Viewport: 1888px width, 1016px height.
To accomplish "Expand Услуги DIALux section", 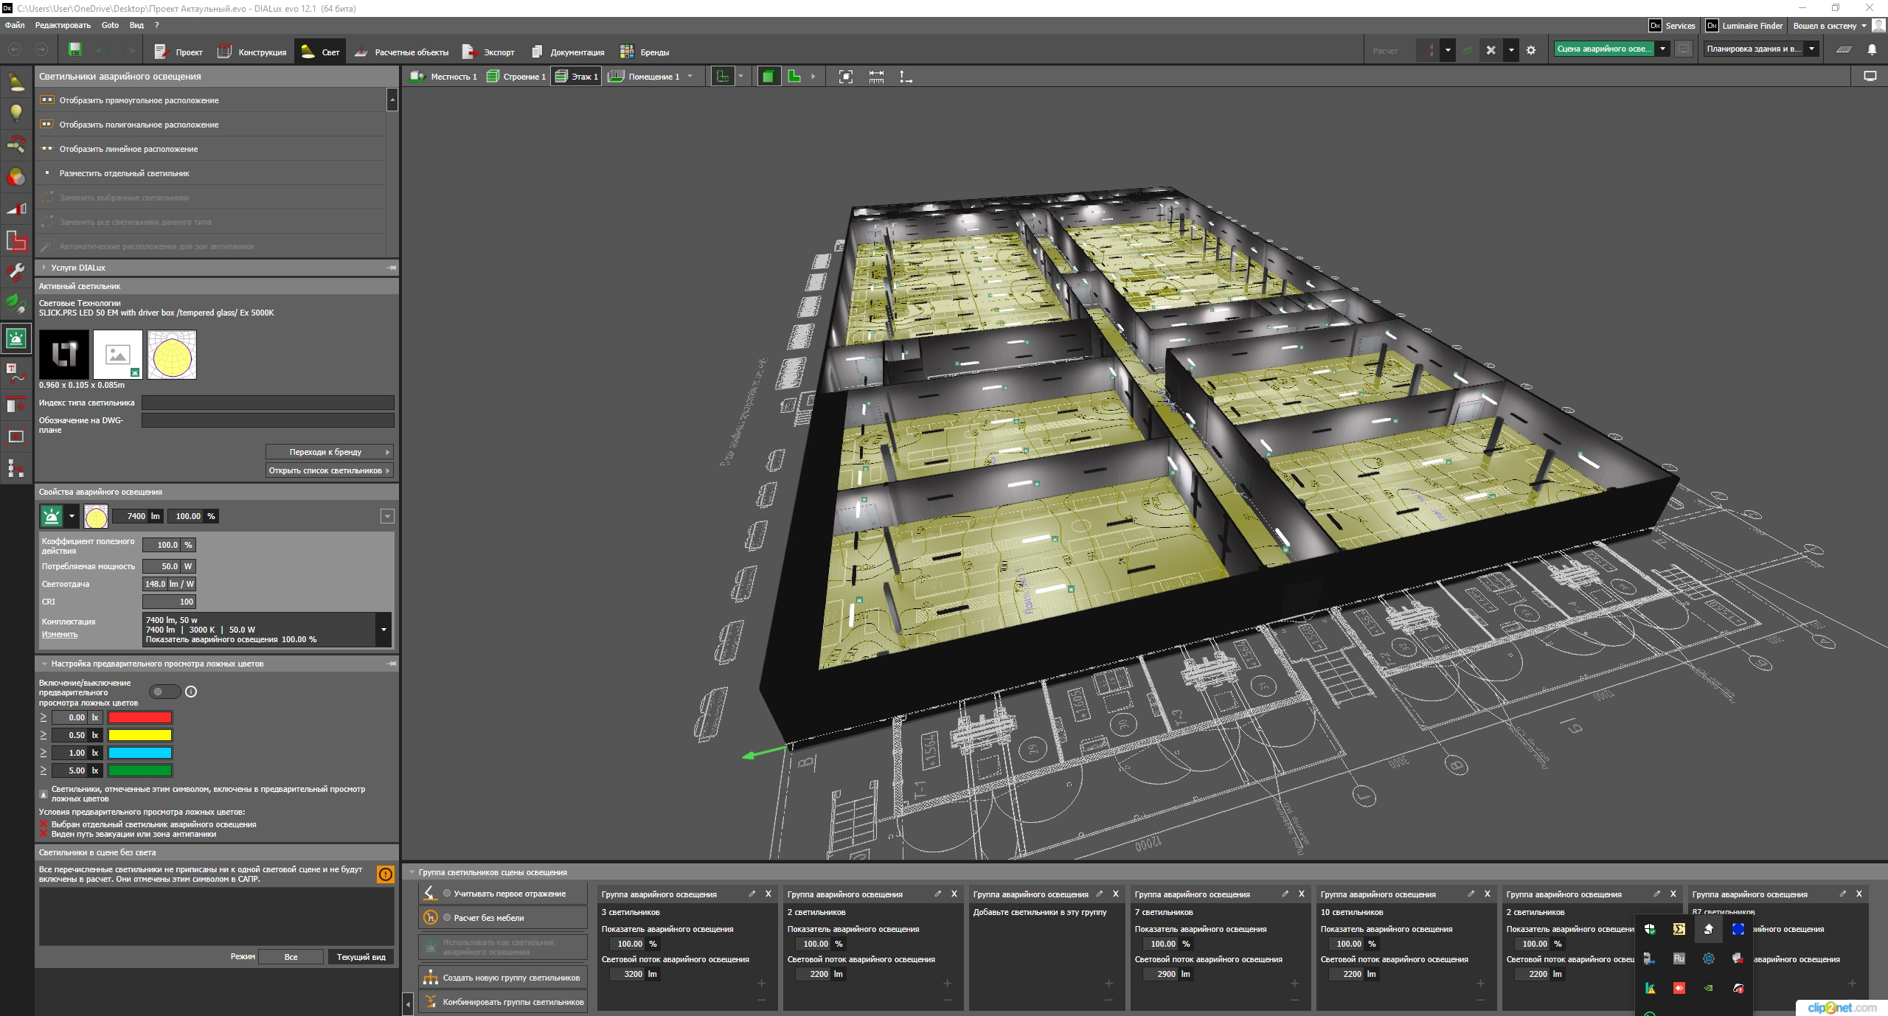I will click(44, 268).
